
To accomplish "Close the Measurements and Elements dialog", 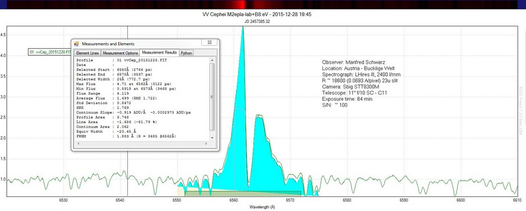I will tap(209, 42).
